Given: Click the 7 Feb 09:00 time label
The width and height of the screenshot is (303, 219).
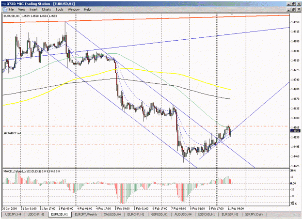Looking at the screenshot, I should coord(179,209).
